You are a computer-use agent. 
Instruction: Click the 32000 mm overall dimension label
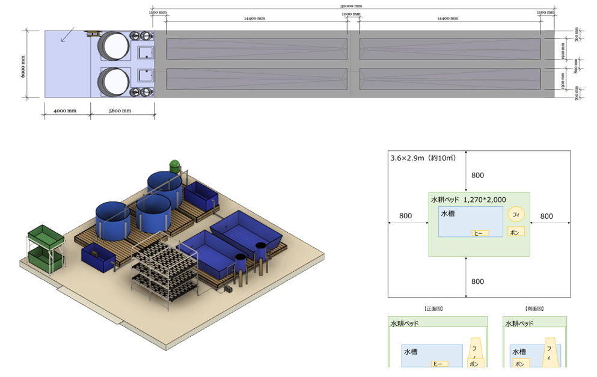point(351,6)
